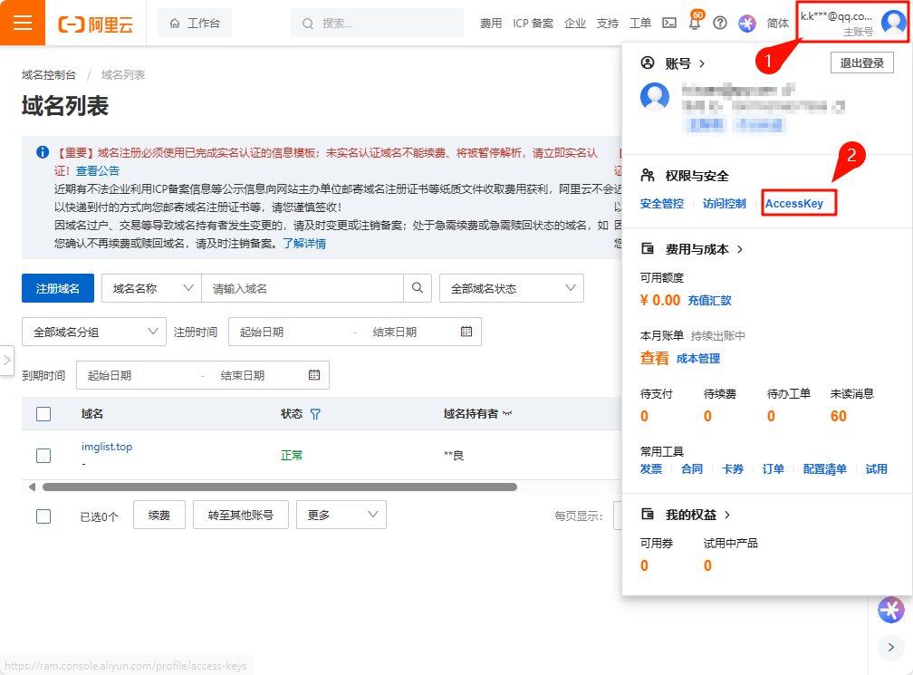This screenshot has width=913, height=675.
Task: Open the 全部域名状态 dropdown
Action: click(x=512, y=288)
